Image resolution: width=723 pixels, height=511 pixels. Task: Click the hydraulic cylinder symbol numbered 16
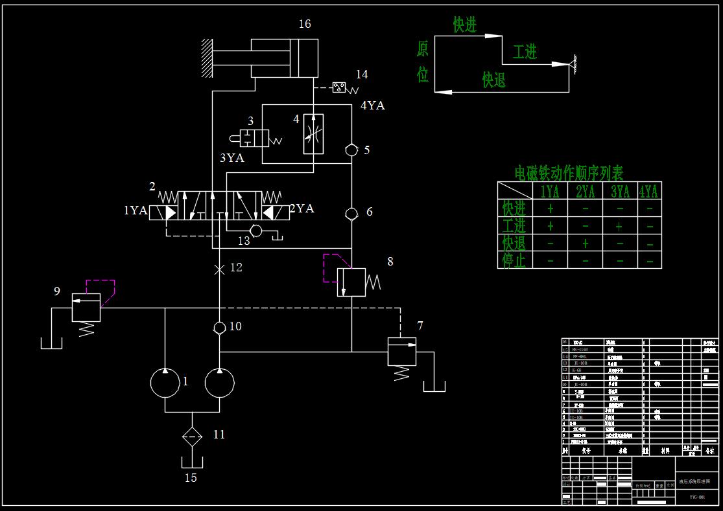coord(285,58)
